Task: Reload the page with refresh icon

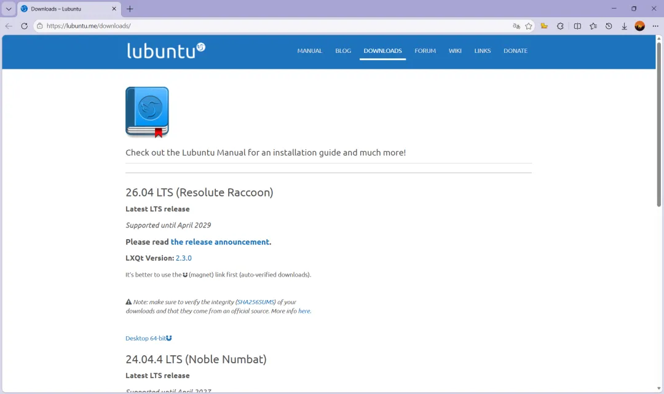Action: 24,26
